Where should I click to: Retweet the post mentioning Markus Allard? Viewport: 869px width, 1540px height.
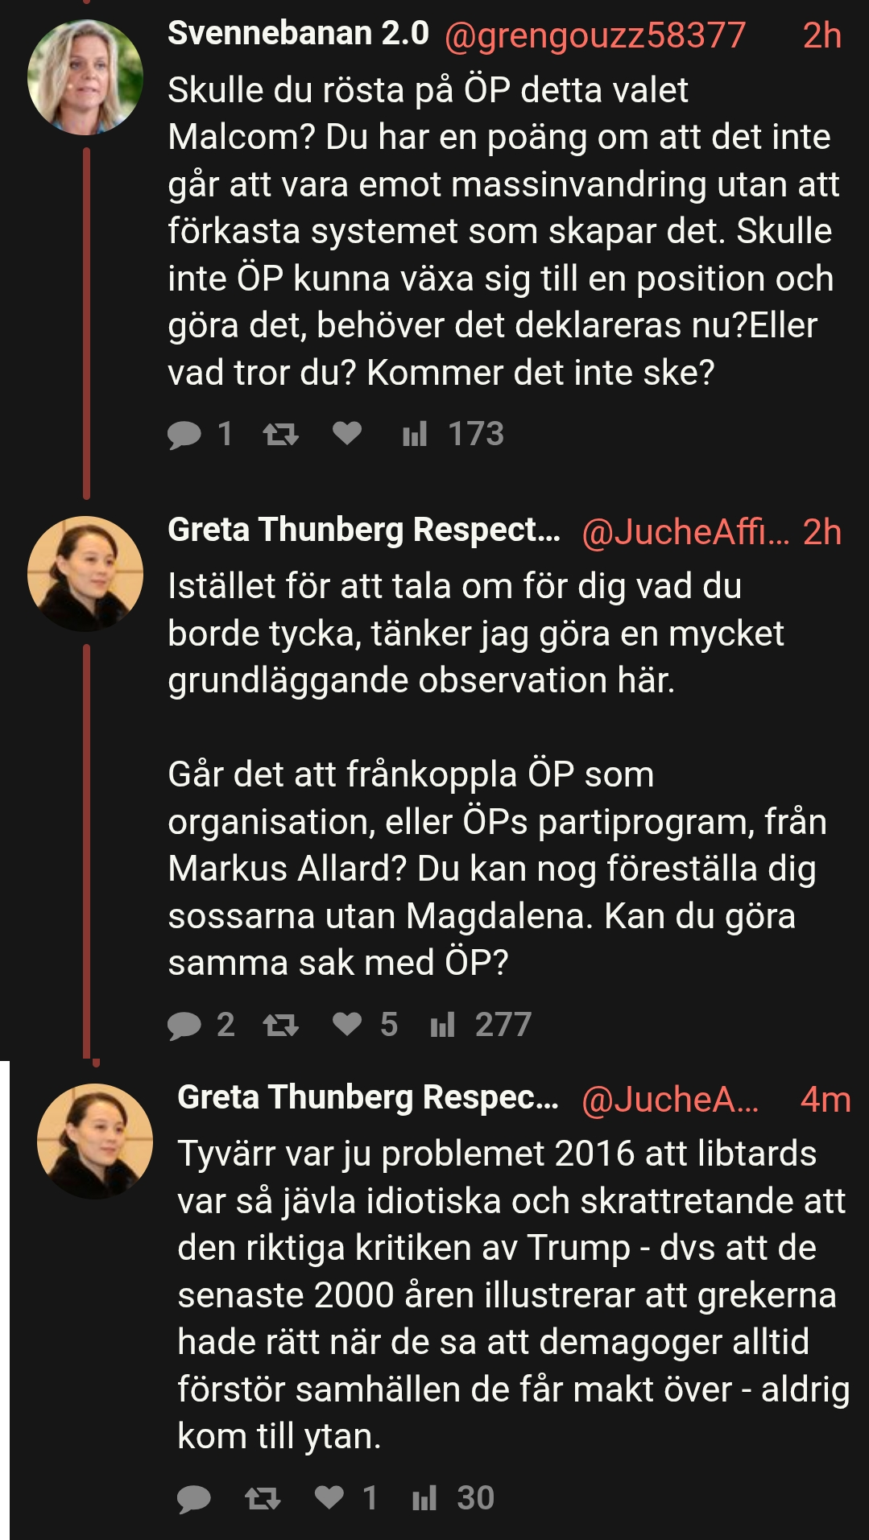coord(281,1025)
